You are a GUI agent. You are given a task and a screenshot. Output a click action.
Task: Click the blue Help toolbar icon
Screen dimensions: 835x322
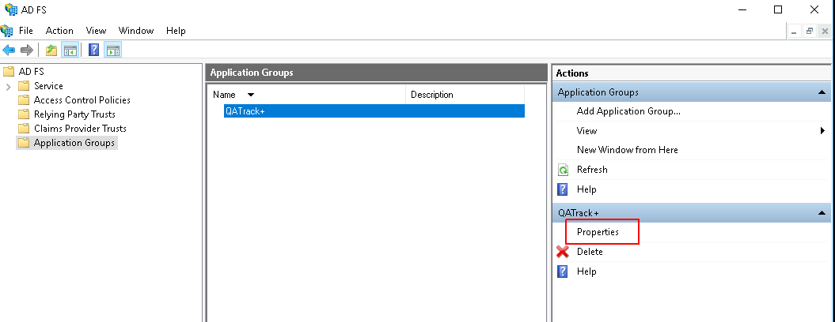(93, 51)
